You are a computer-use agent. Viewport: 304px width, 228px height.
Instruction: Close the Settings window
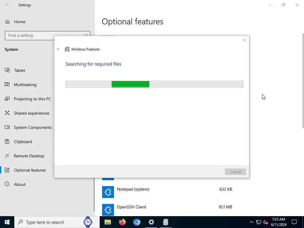click(297, 5)
